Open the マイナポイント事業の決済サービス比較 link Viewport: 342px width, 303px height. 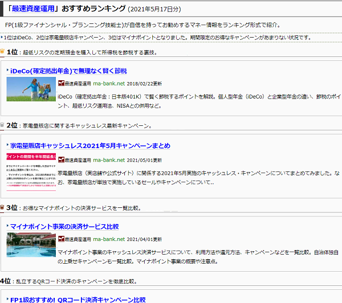[64, 227]
